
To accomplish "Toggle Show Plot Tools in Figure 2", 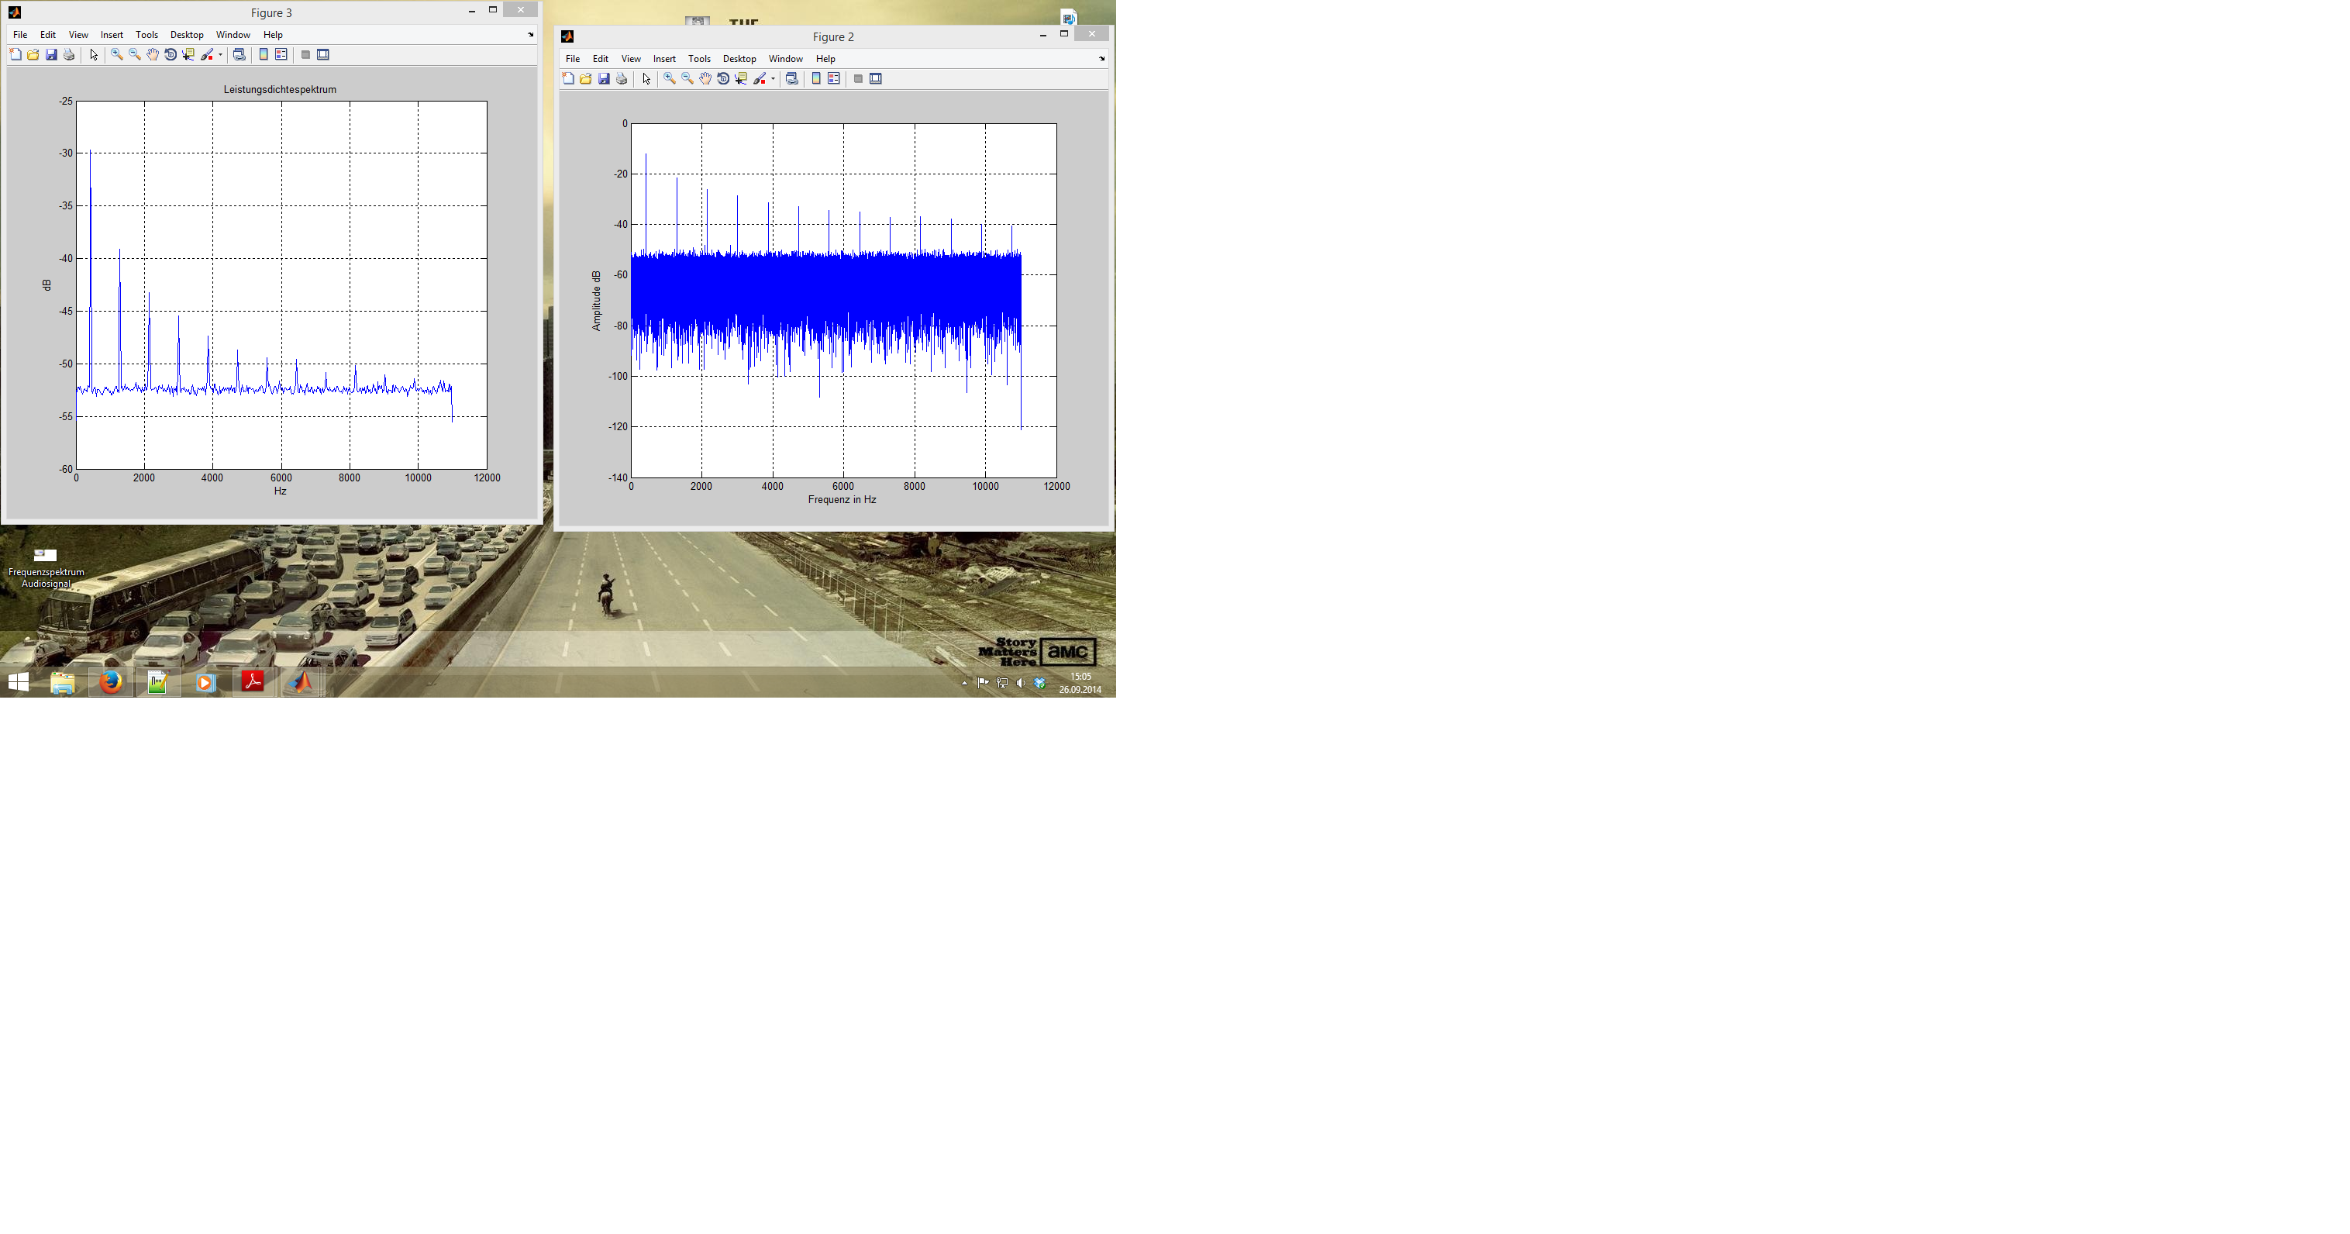I will click(x=876, y=78).
